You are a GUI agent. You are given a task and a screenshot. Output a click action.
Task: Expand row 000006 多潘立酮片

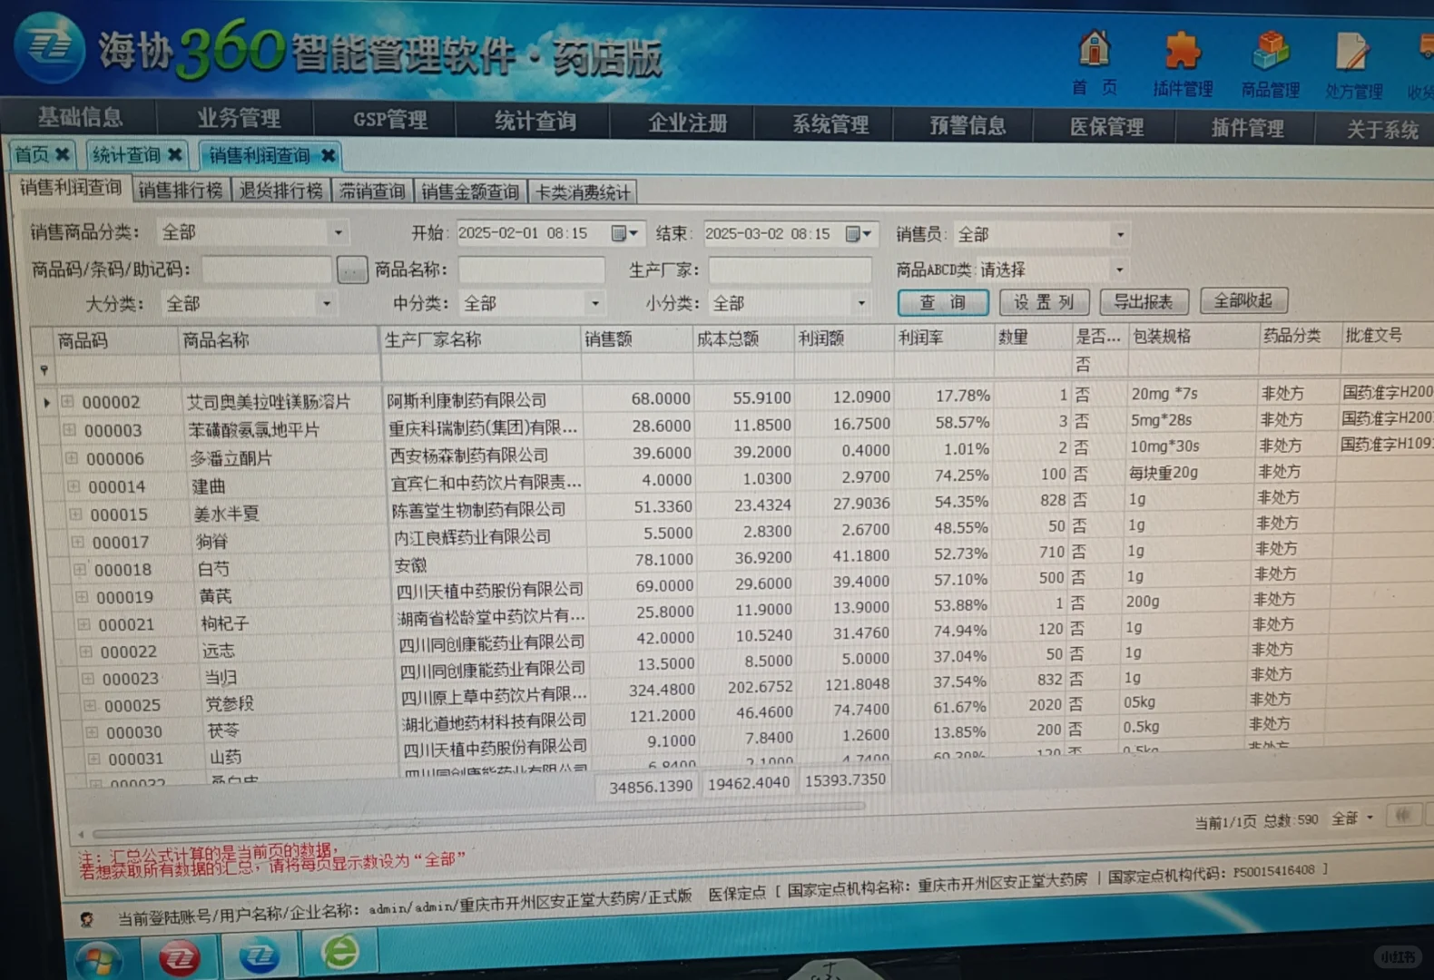pos(72,457)
